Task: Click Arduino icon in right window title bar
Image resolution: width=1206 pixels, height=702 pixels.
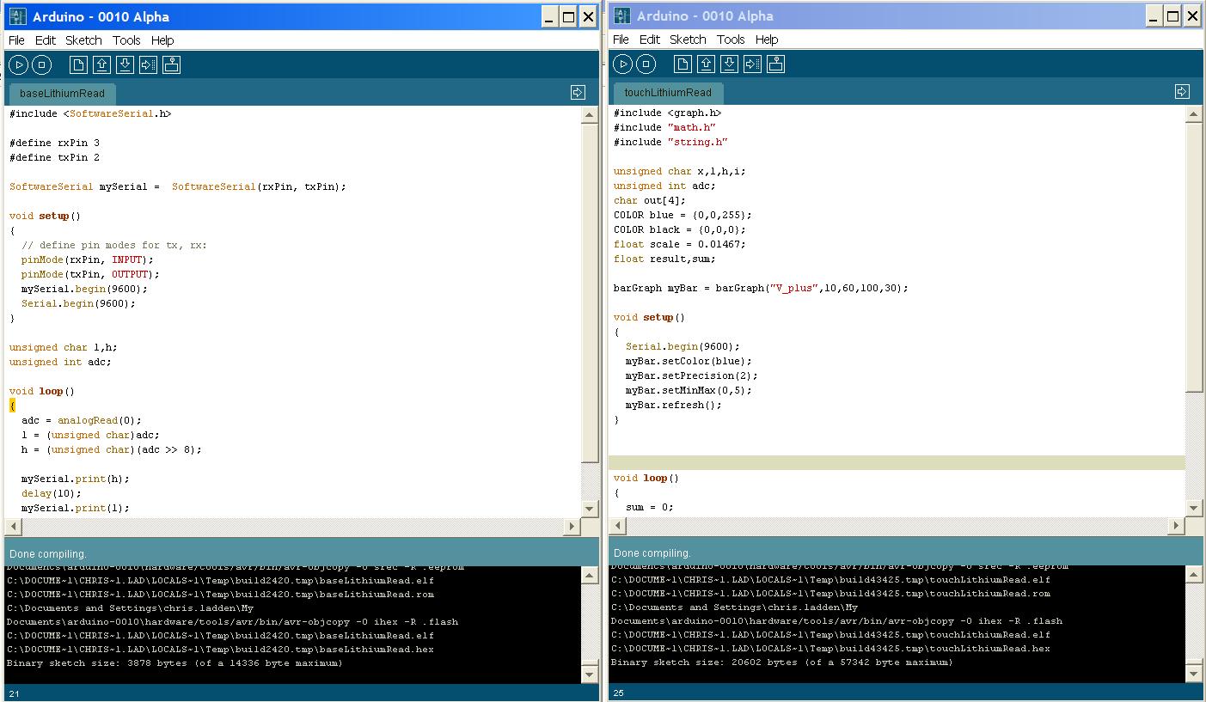Action: point(621,15)
